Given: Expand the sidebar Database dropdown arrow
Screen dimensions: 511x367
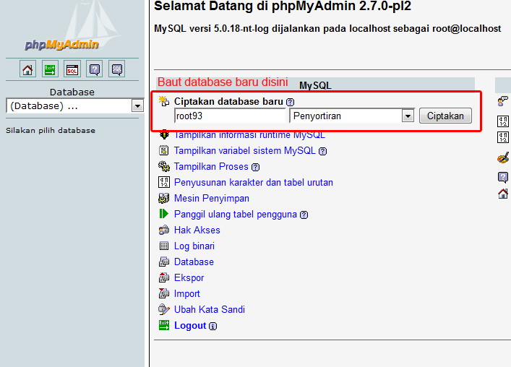Looking at the screenshot, I should tap(137, 105).
